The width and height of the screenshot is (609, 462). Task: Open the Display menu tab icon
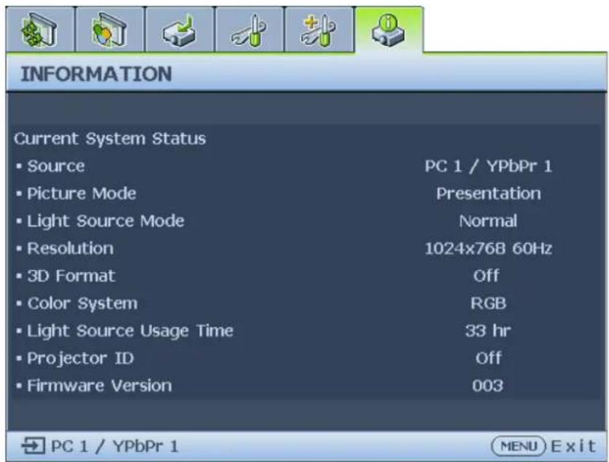coord(40,30)
